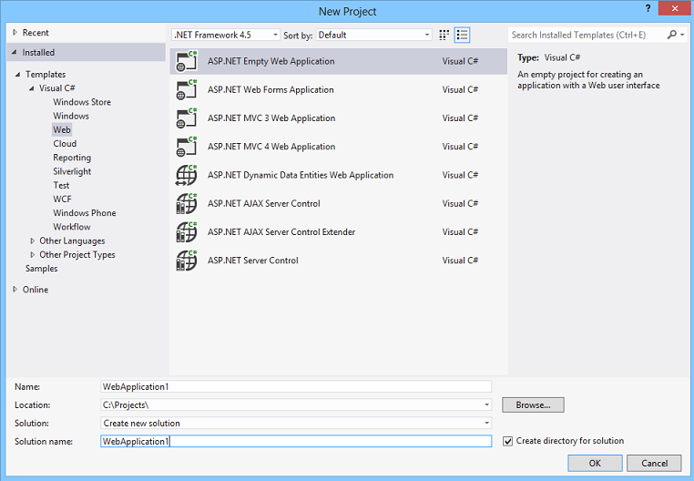694x481 pixels.
Task: Expand the Online section
Action: (x=15, y=289)
